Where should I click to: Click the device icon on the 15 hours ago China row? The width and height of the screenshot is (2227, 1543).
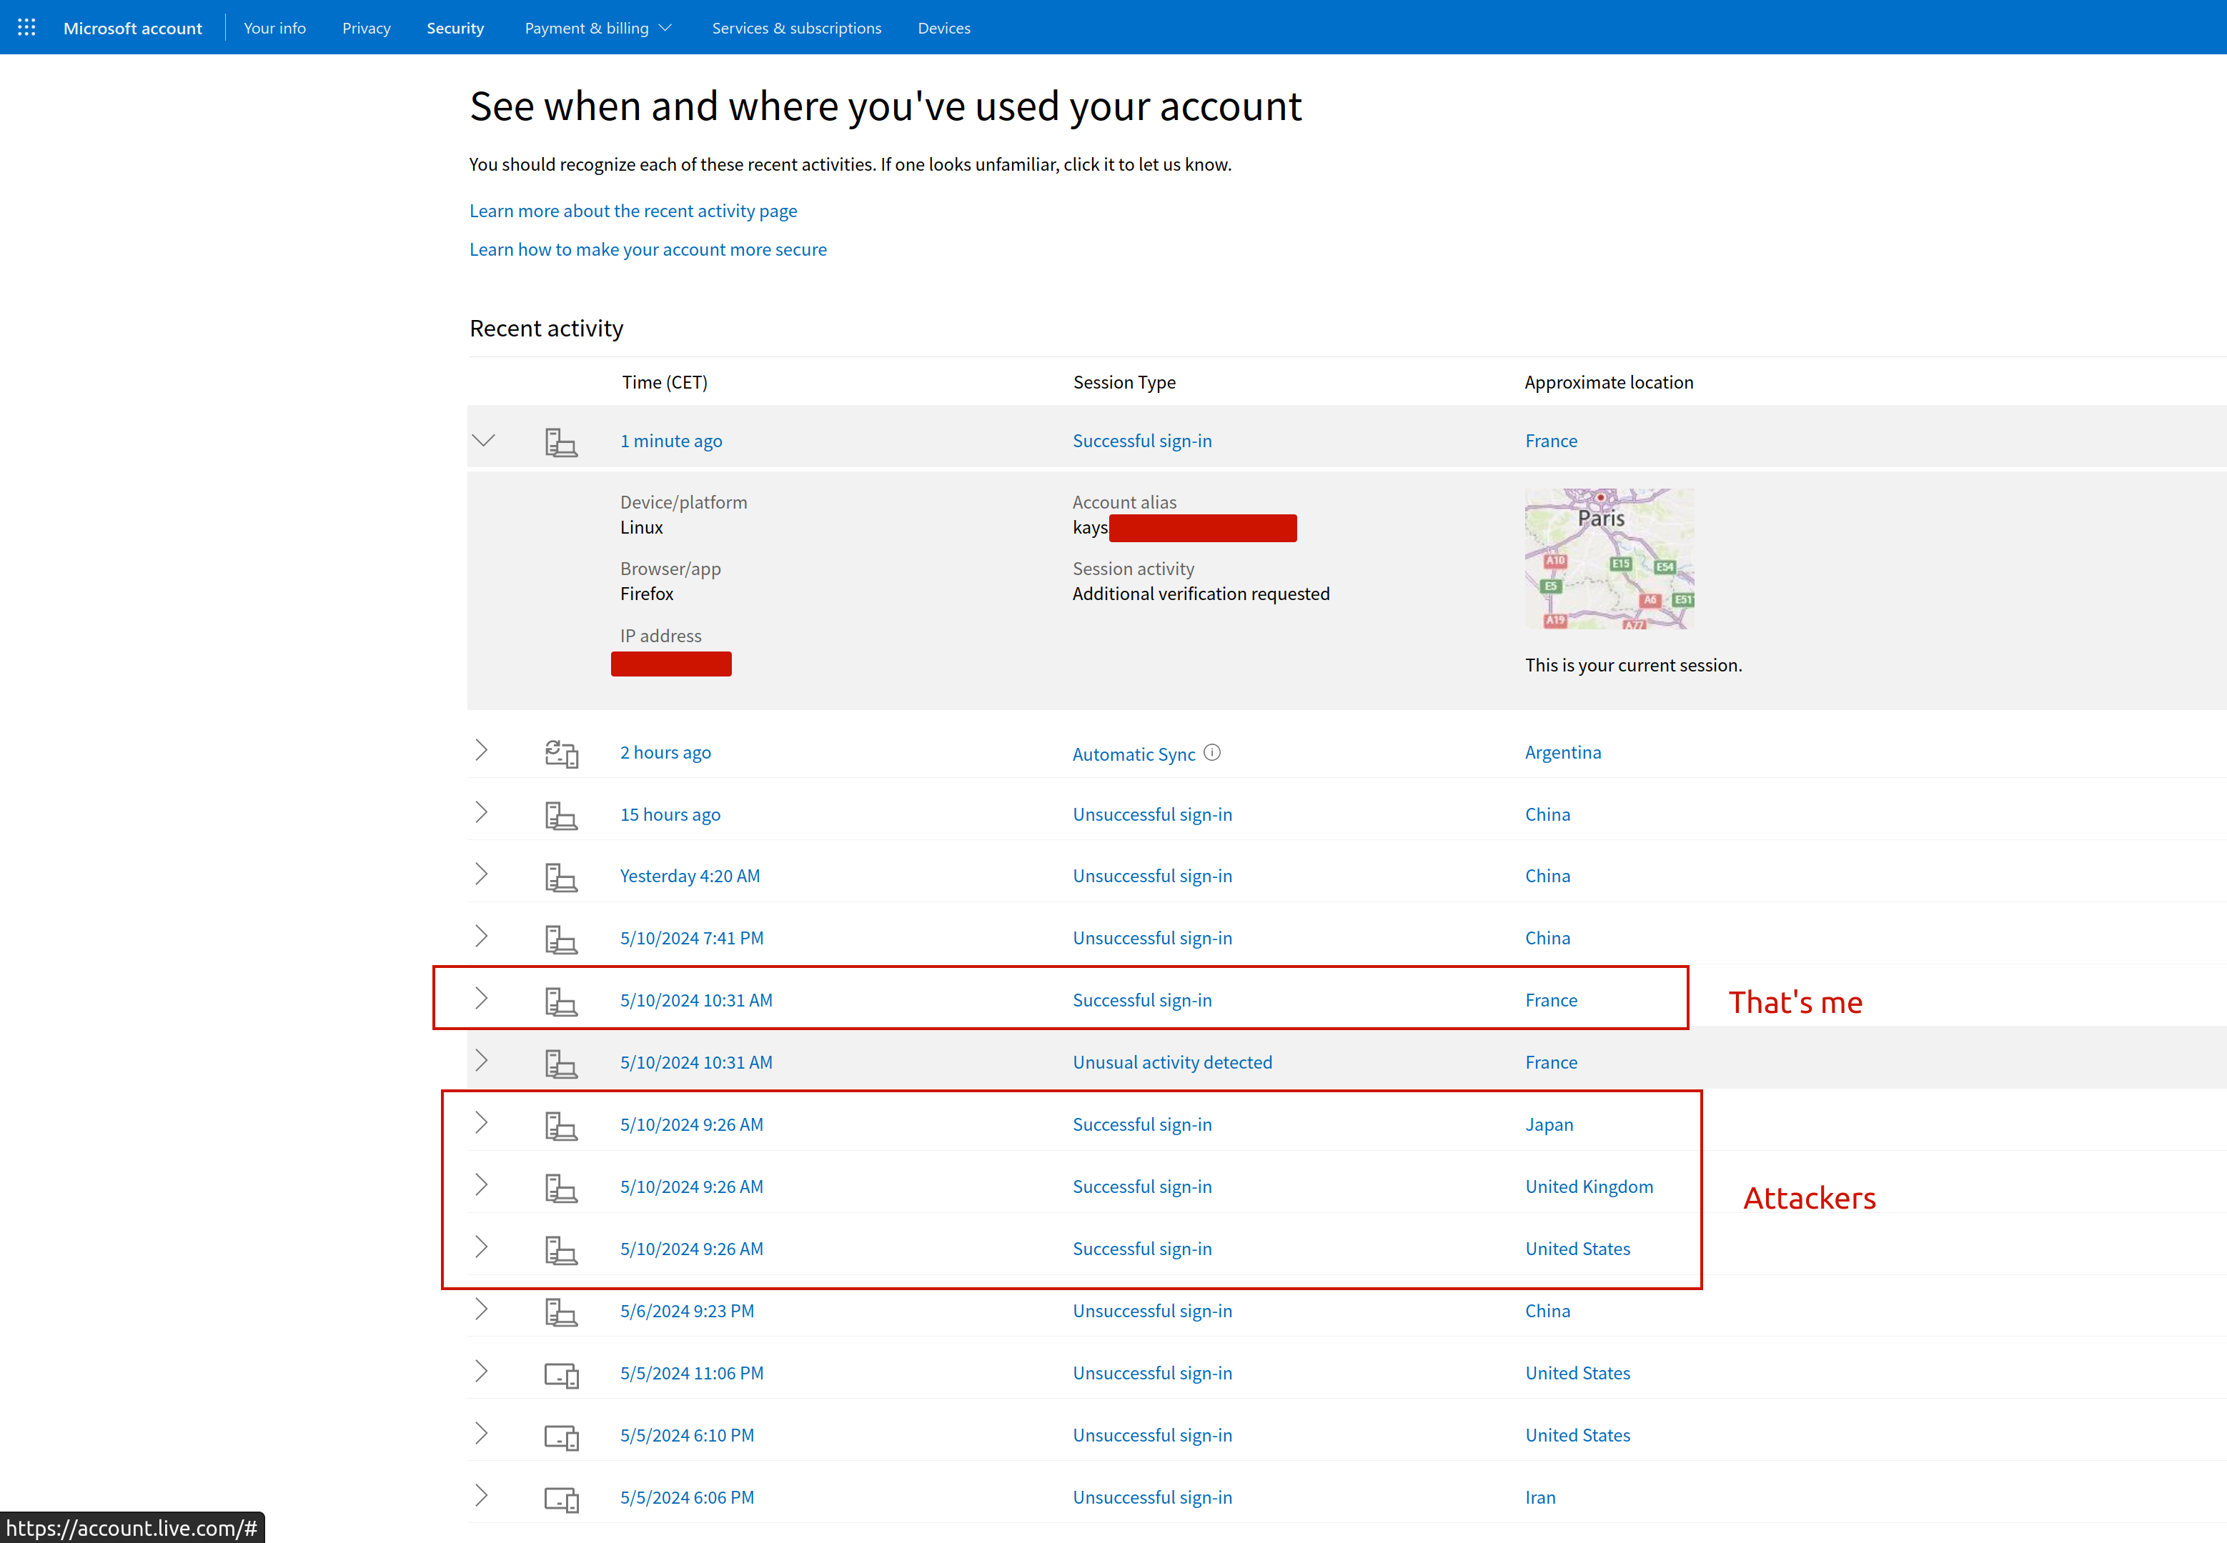(561, 815)
